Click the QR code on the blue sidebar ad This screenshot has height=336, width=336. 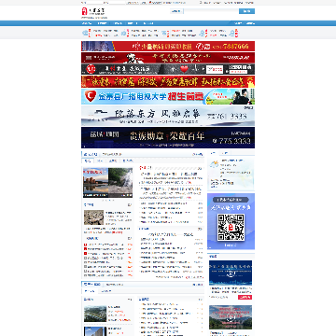[231, 227]
